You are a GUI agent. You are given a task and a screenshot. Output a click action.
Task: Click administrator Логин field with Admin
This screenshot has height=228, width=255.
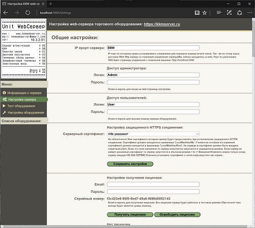tap(153, 75)
